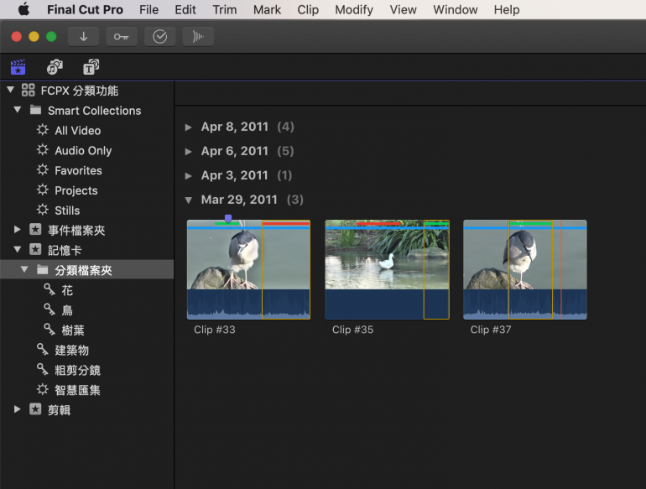Open the Clip menu
Viewport: 646px width, 489px height.
point(308,9)
